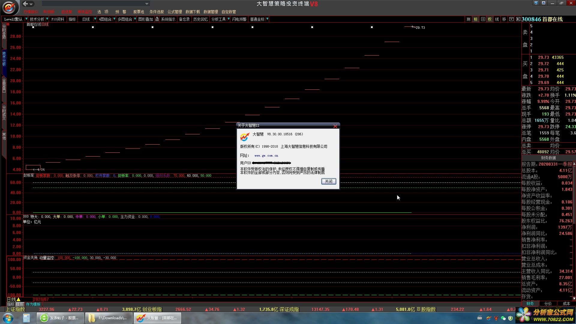Click the 图形叠加 toolbar button
Image resolution: width=576 pixels, height=324 pixels.
point(145,19)
